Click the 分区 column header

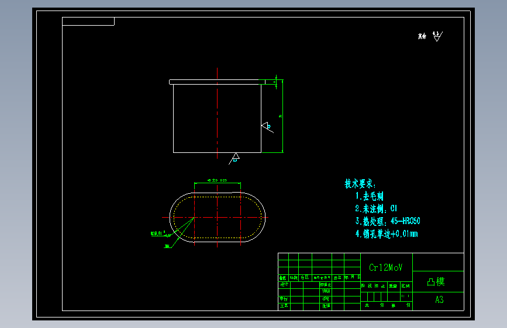point(305,278)
